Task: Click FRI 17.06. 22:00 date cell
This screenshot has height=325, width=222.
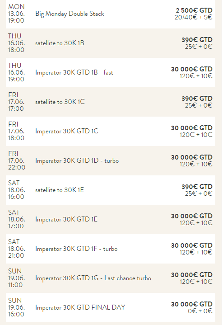Action: pyautogui.click(x=17, y=160)
